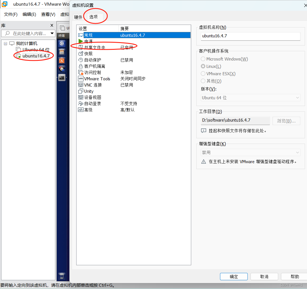
Task: Click the library search input box
Action: (x=28, y=33)
